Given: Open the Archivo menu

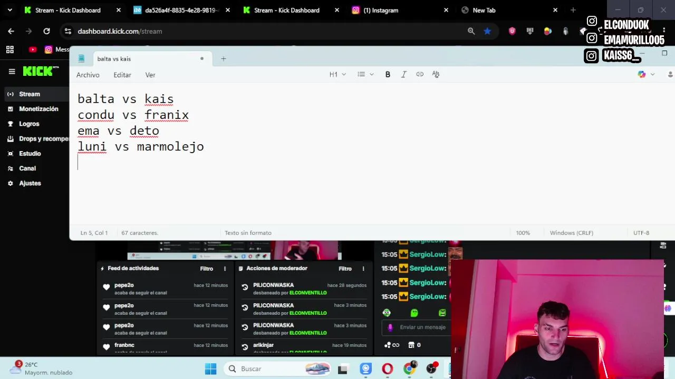Looking at the screenshot, I should point(88,75).
